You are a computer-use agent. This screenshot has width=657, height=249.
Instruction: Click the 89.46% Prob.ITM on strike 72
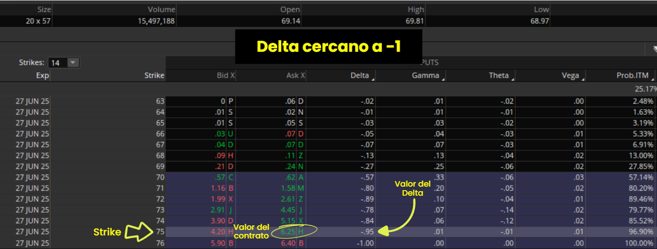pos(642,199)
